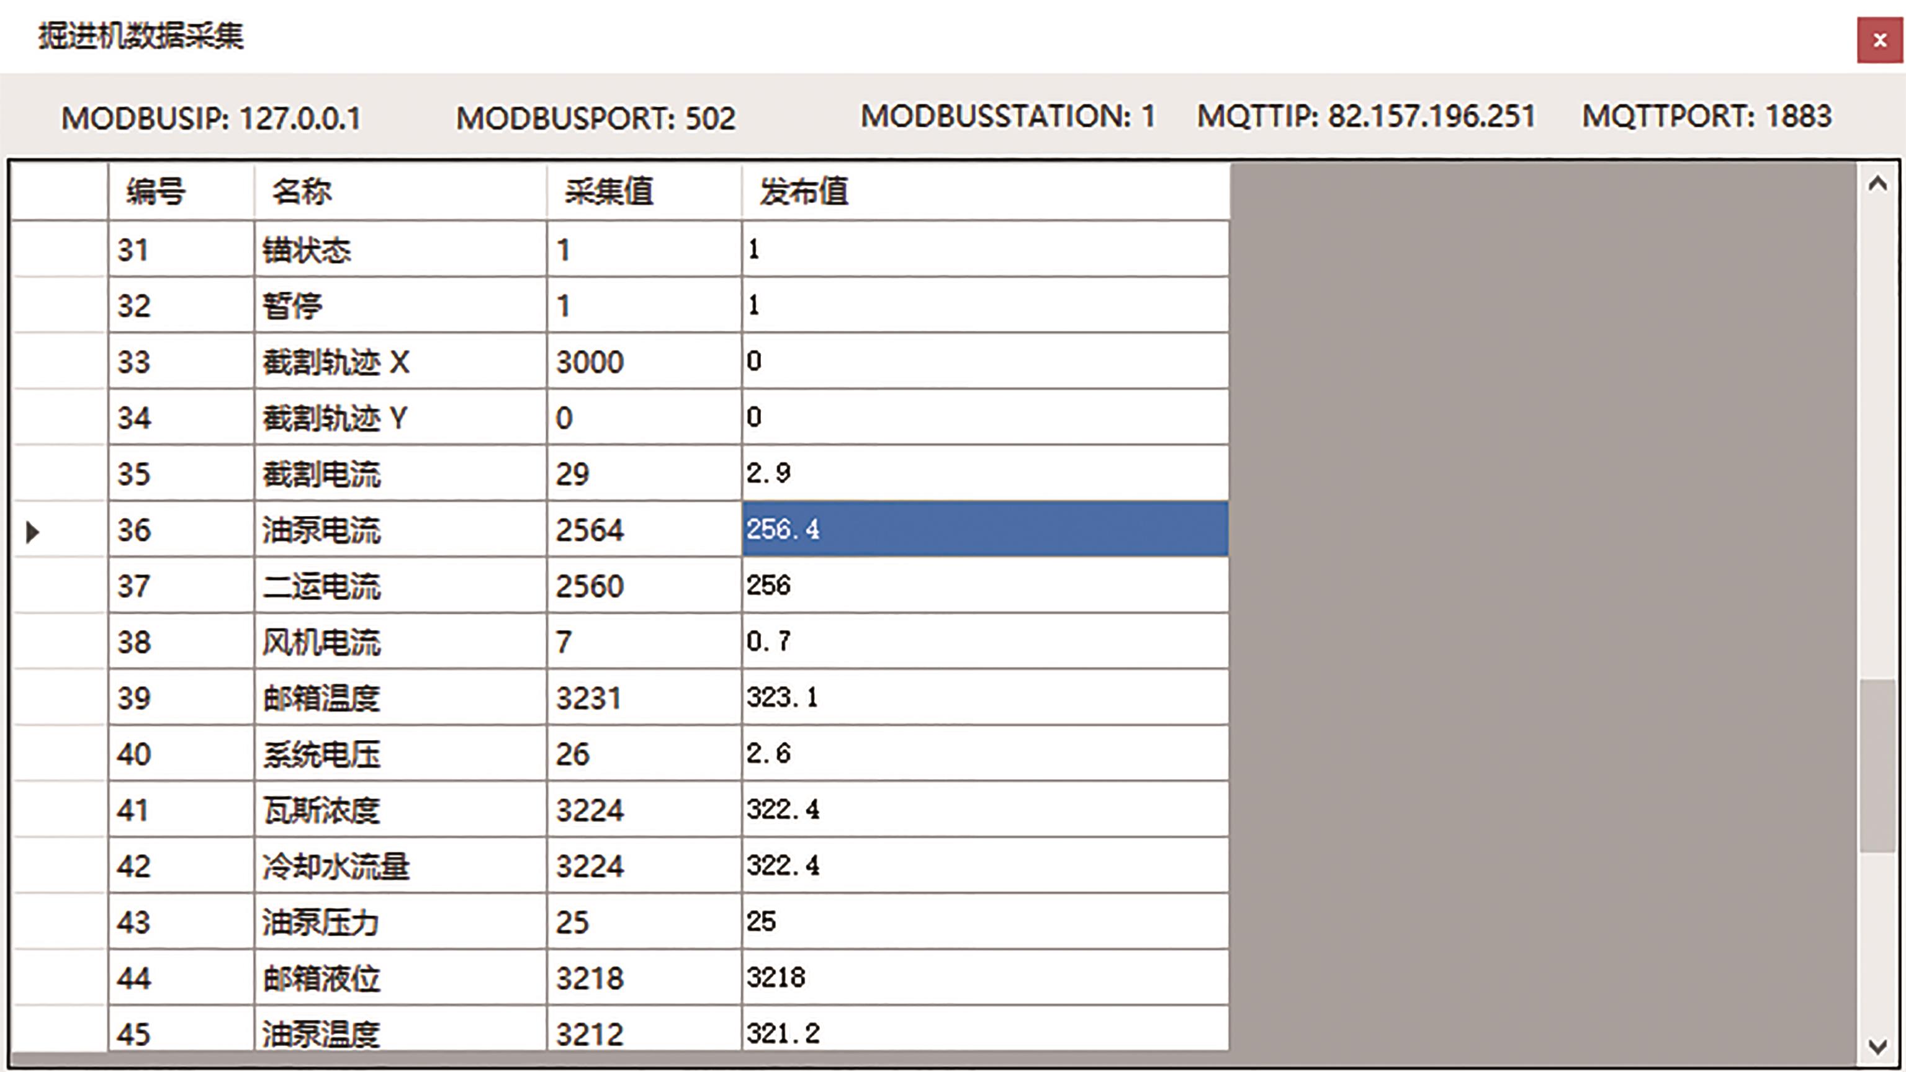Select the row header of row 32 暂停
Screen dimensions: 1906x1072
point(59,306)
